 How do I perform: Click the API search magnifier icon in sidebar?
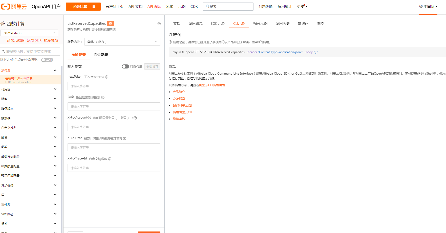pyautogui.click(x=3, y=52)
